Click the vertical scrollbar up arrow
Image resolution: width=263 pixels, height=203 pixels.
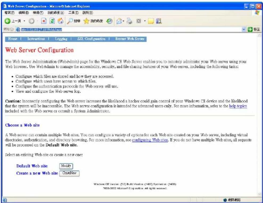coord(260,35)
